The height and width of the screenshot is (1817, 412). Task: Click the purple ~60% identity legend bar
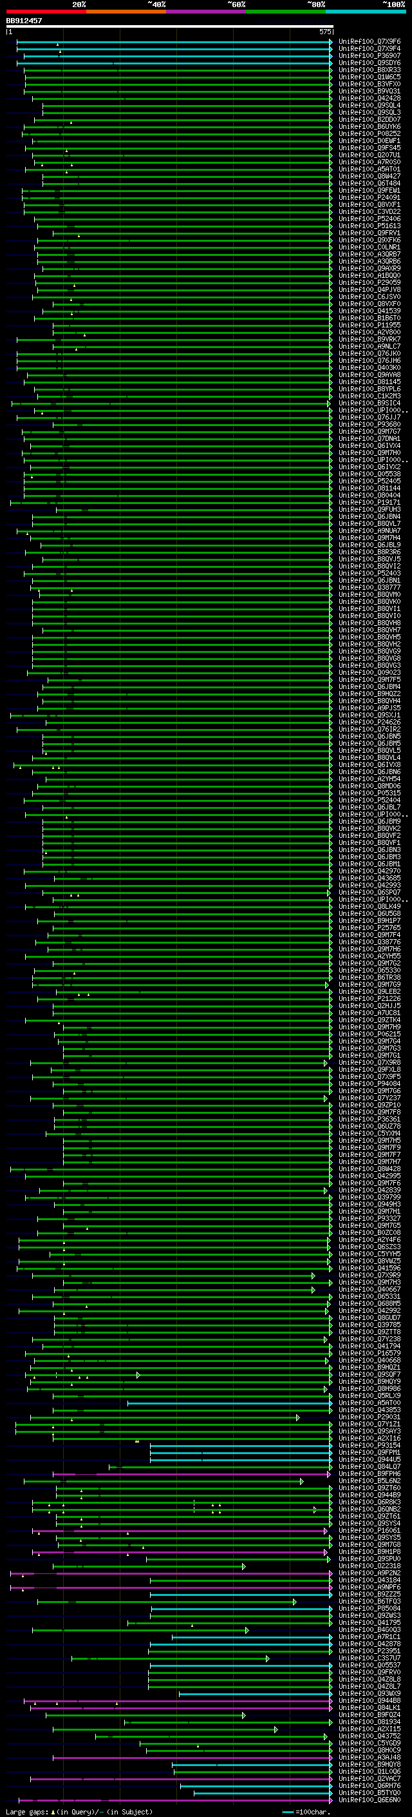(207, 12)
